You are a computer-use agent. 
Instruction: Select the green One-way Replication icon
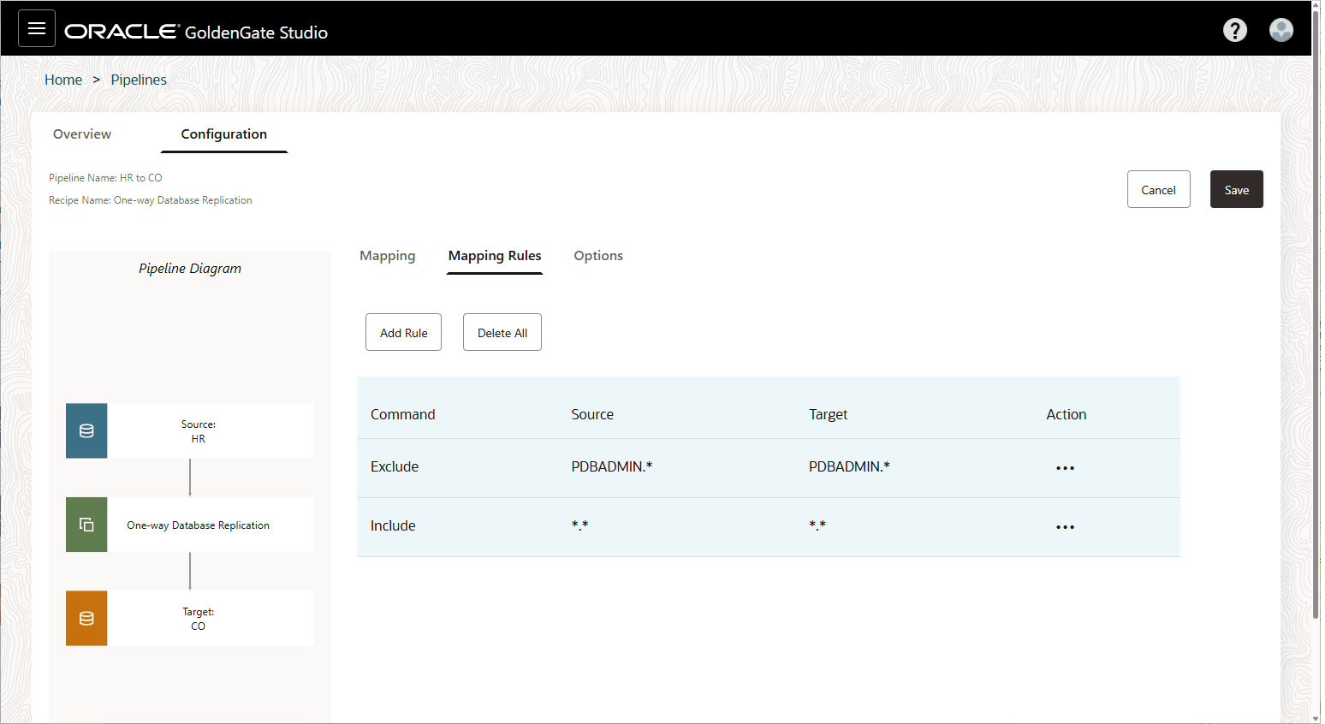pos(86,525)
